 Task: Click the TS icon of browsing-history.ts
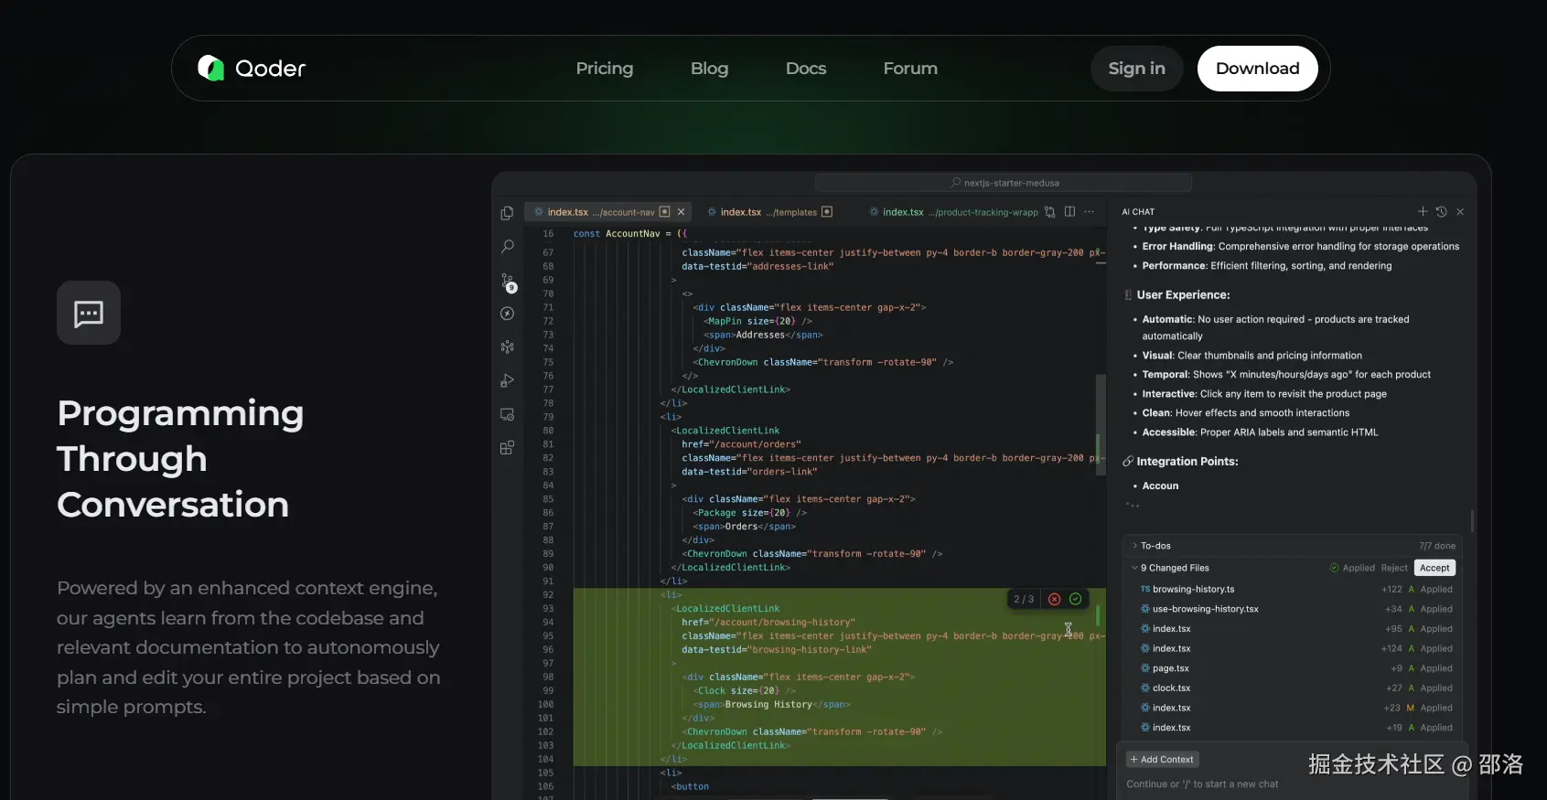point(1145,590)
